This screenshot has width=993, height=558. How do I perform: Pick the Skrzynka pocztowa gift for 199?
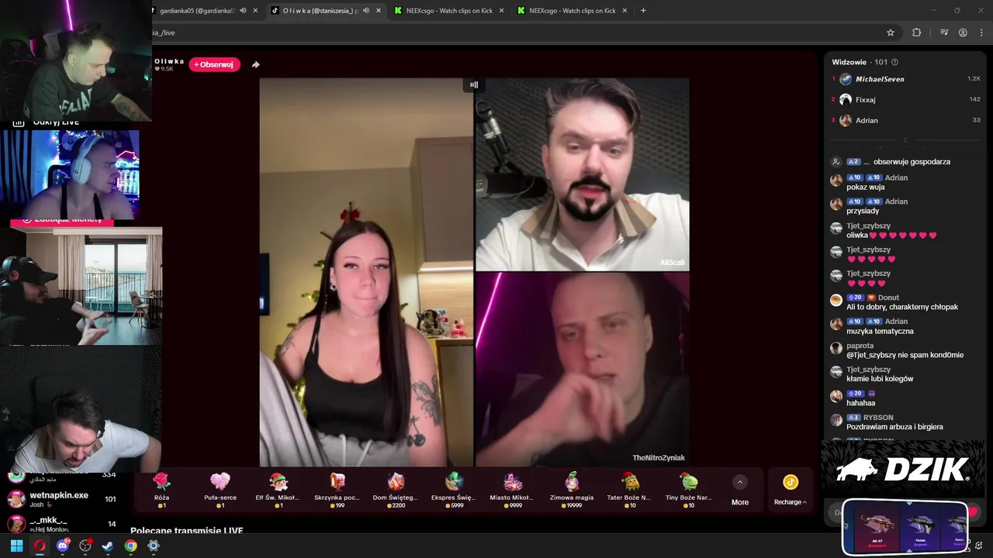tap(337, 490)
